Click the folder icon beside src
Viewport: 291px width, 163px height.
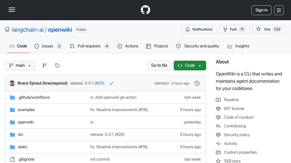pyautogui.click(x=12, y=135)
